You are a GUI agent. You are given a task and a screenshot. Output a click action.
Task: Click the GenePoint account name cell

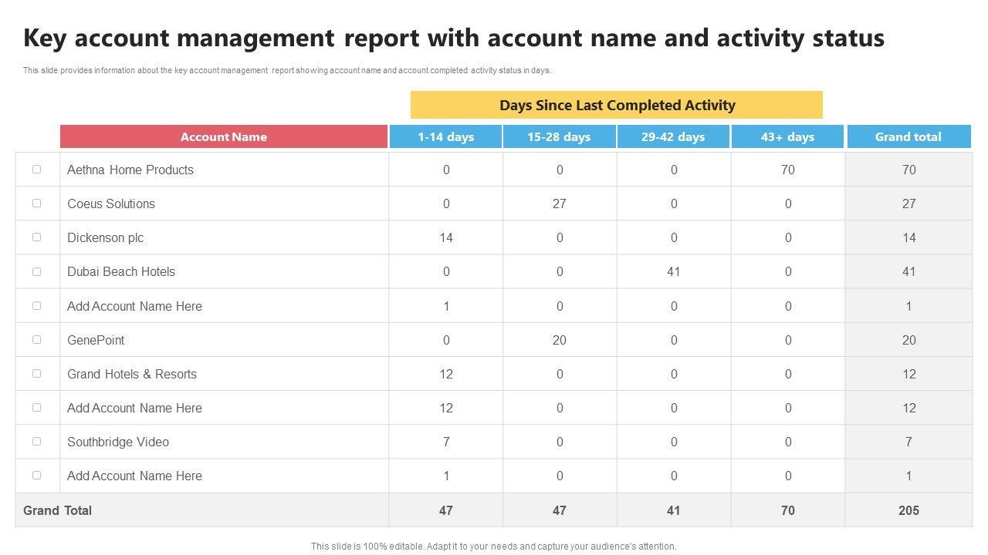click(96, 340)
